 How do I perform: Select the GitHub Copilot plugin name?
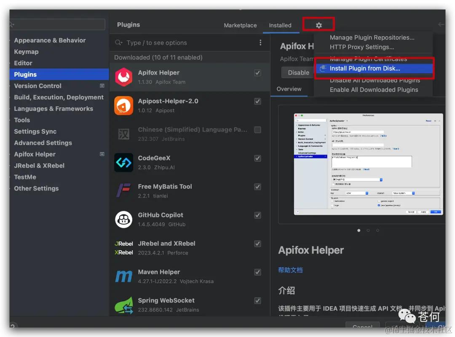point(161,215)
